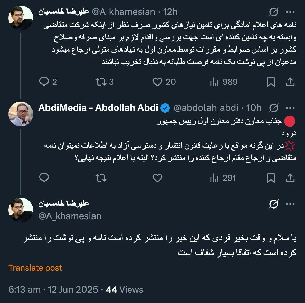Open Grok actions on the bottom tweet
This screenshot has height=303, width=305.
tap(274, 204)
